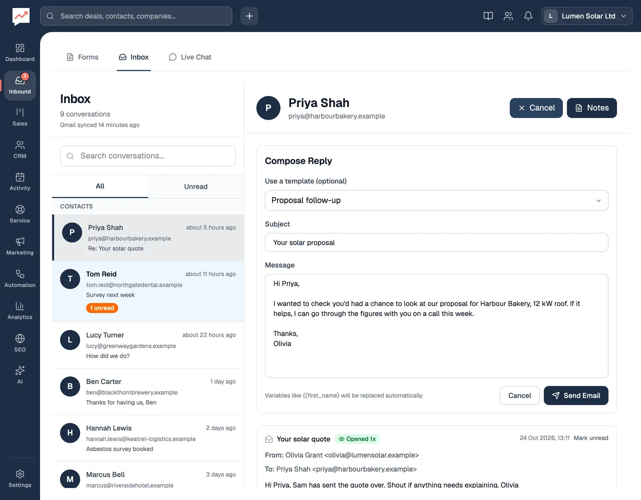Switch to the Forms tab
The image size is (641, 500).
(x=82, y=57)
